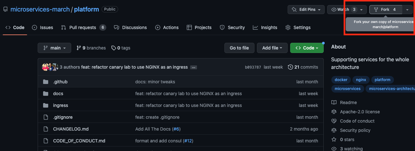
Task: Click commit hash b093787
Action: tap(253, 67)
